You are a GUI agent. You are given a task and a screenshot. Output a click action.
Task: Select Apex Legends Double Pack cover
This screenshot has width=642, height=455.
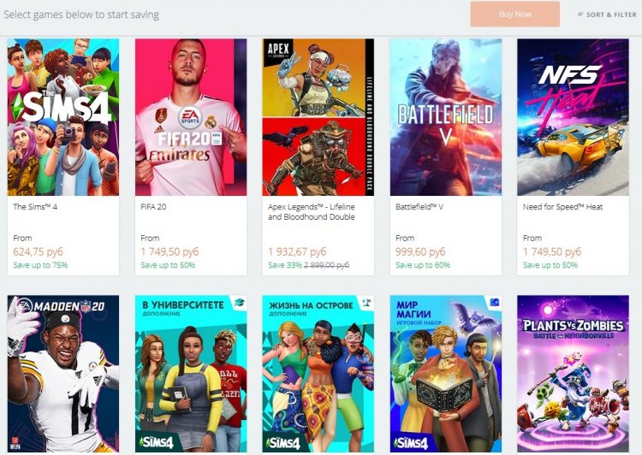(x=318, y=117)
